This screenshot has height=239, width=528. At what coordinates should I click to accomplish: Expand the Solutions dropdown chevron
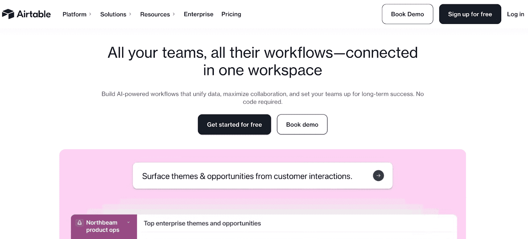pyautogui.click(x=130, y=14)
